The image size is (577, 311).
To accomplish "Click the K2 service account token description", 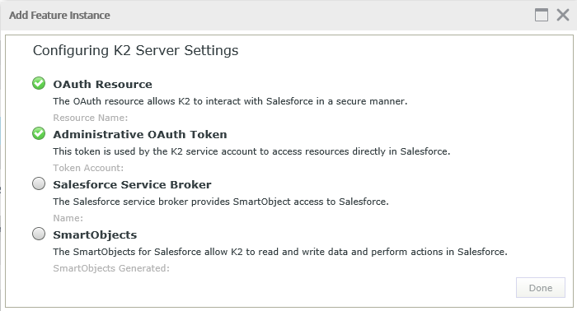I will (x=251, y=151).
